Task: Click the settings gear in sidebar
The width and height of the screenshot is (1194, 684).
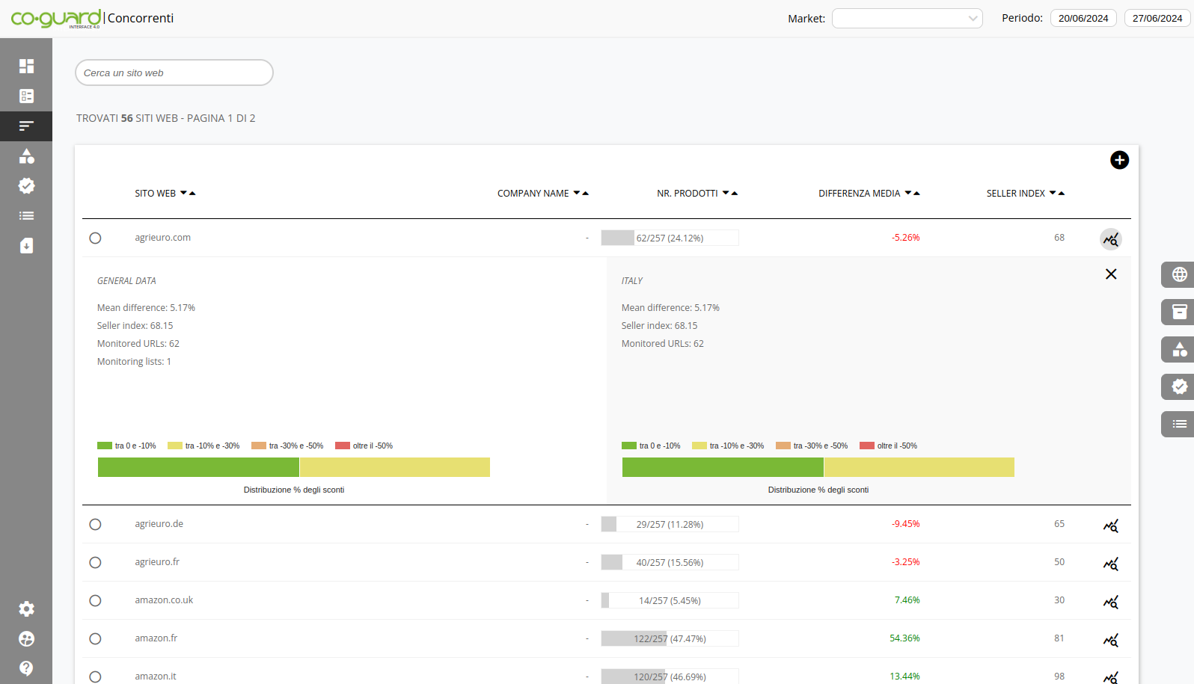Action: (26, 609)
